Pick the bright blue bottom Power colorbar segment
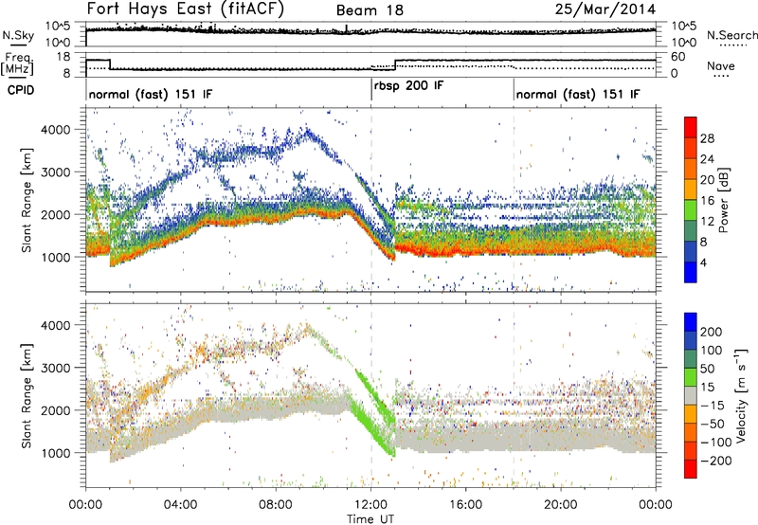This screenshot has width=758, height=525. (691, 272)
